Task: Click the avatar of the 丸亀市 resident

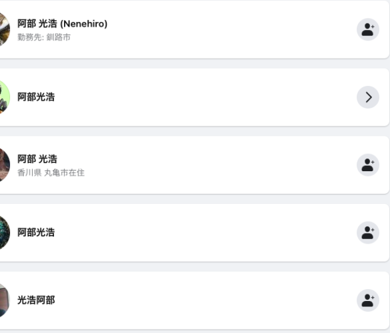Action: point(5,165)
